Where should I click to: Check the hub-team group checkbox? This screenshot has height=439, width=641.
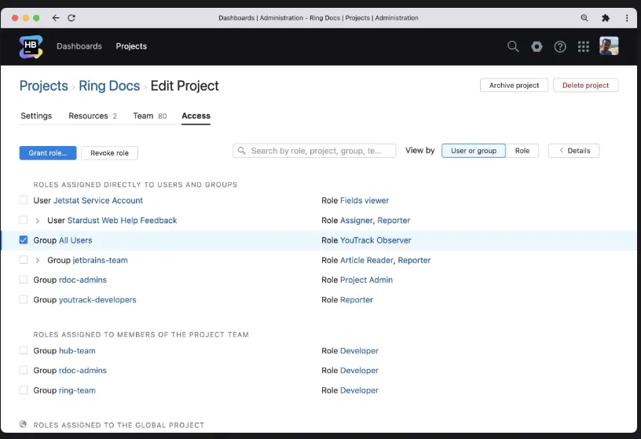24,350
